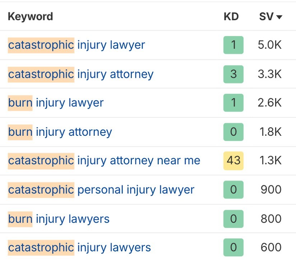Open 'burn injury lawyers' keyword link

(x=59, y=219)
